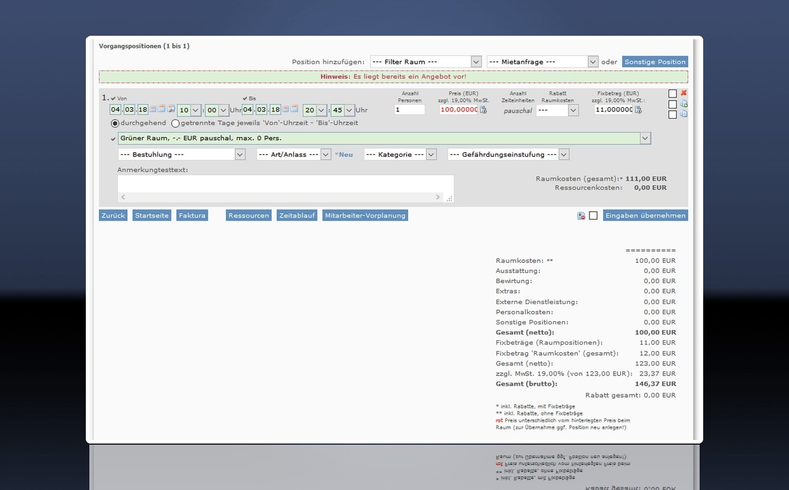789x490 pixels.
Task: Open second calendar icon after Von date
Action: coord(162,110)
